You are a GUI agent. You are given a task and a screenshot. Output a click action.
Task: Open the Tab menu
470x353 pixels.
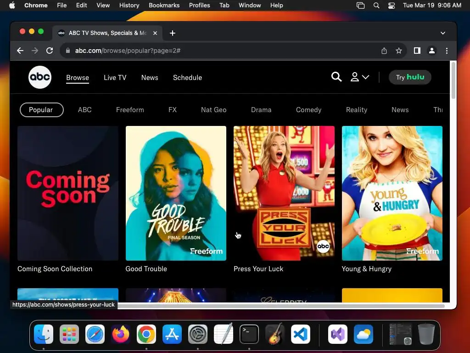224,5
